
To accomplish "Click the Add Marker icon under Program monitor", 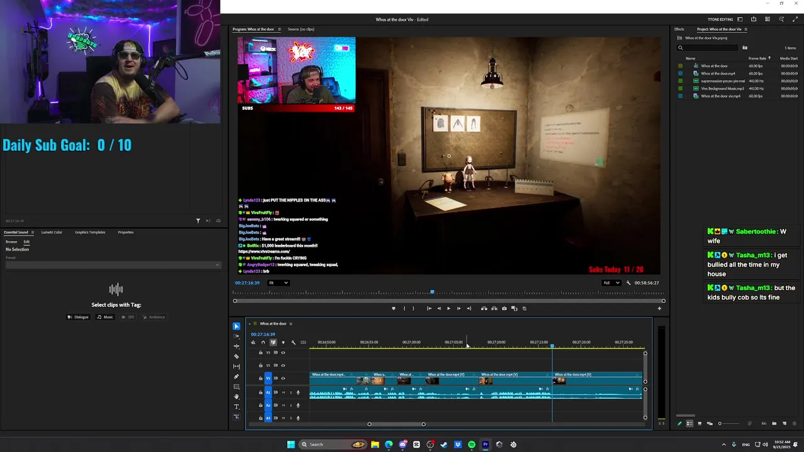I will click(x=394, y=308).
